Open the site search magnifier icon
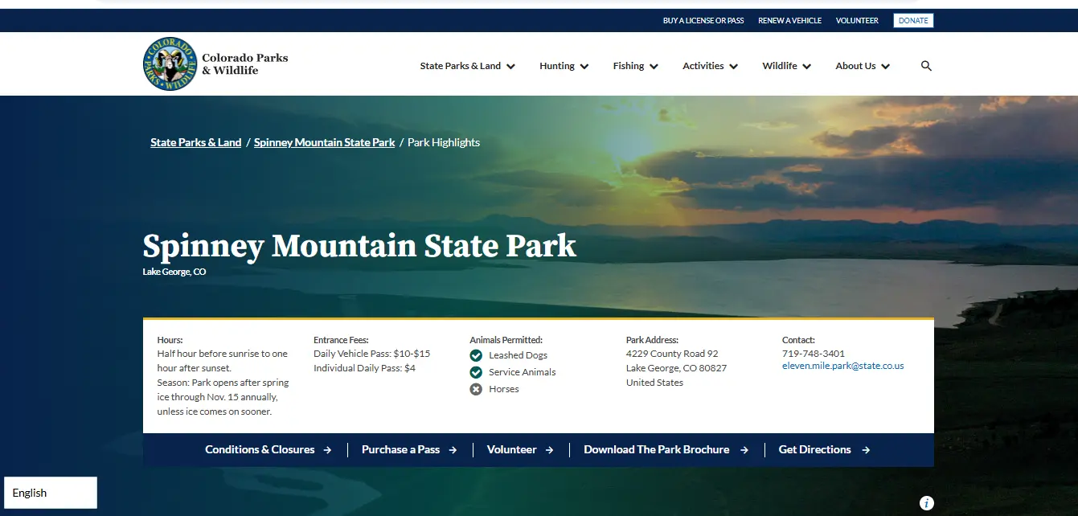The width and height of the screenshot is (1078, 516). (x=926, y=66)
